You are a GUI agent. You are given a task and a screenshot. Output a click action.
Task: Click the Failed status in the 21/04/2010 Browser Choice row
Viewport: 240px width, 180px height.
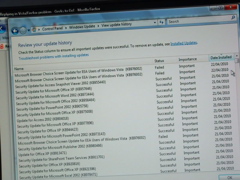pos(163,136)
